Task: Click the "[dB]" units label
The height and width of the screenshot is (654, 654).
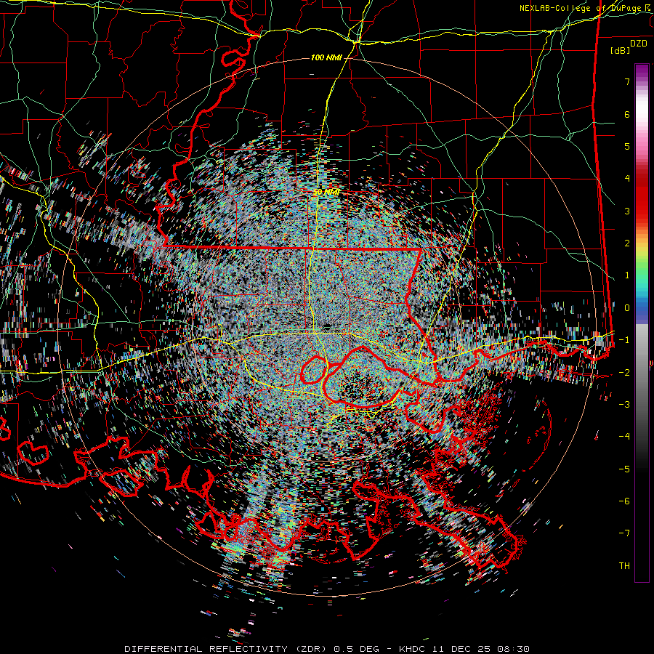Action: pyautogui.click(x=620, y=50)
